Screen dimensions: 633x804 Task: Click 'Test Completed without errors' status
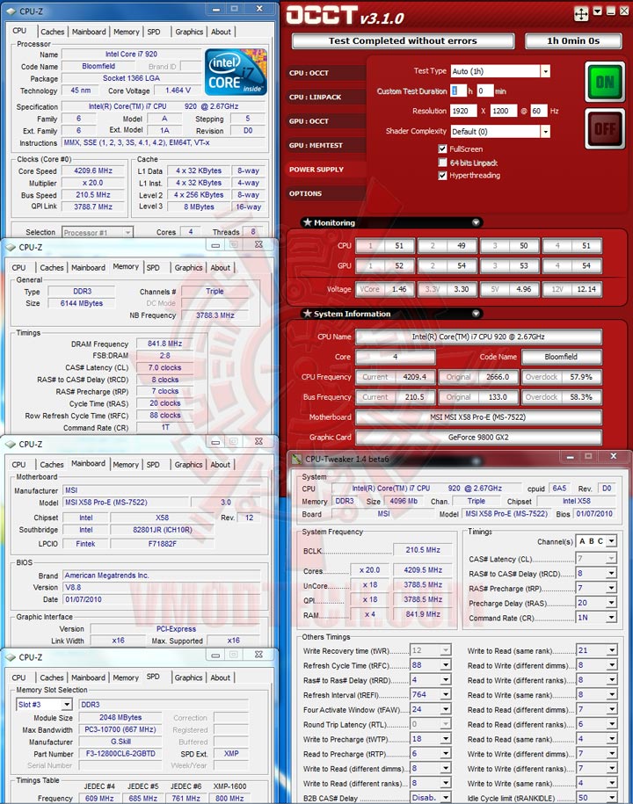pos(403,40)
